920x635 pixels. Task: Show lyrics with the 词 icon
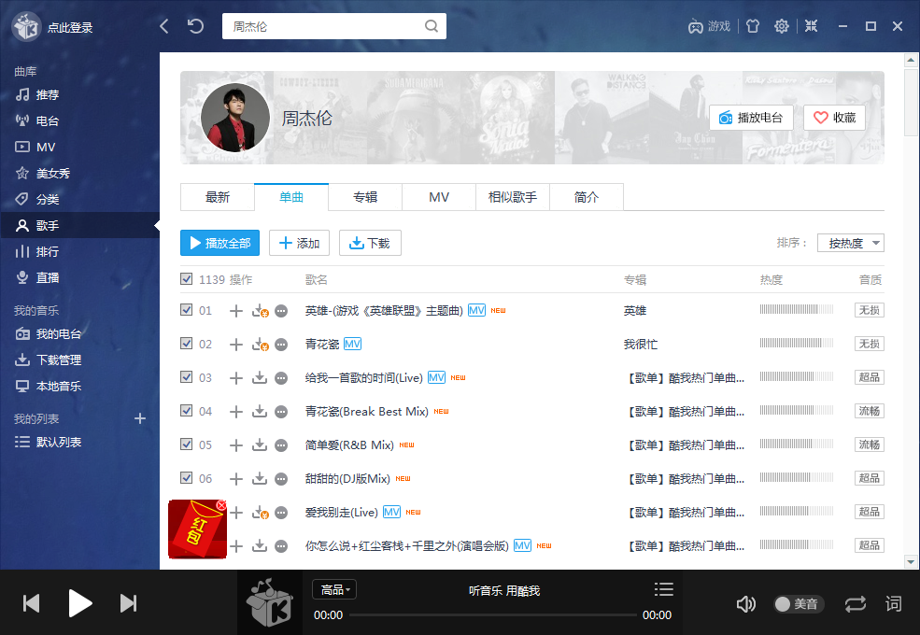pyautogui.click(x=893, y=604)
